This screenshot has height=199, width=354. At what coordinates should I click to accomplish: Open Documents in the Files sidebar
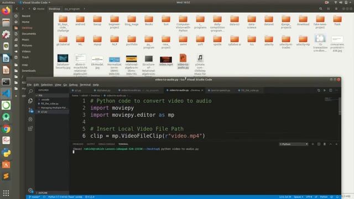point(29,34)
